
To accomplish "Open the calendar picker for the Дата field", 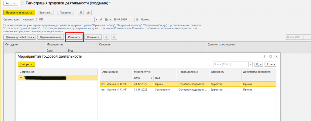I will [137, 20].
